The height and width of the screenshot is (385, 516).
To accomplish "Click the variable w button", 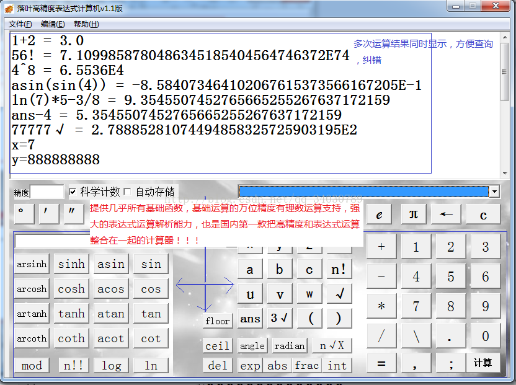I will coord(309,294).
